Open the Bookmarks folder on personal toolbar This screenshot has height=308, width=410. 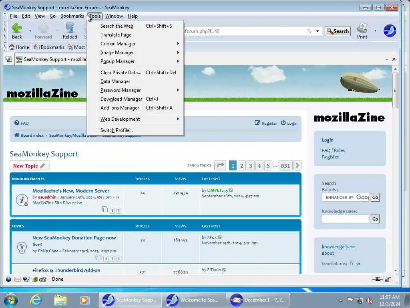[x=49, y=47]
